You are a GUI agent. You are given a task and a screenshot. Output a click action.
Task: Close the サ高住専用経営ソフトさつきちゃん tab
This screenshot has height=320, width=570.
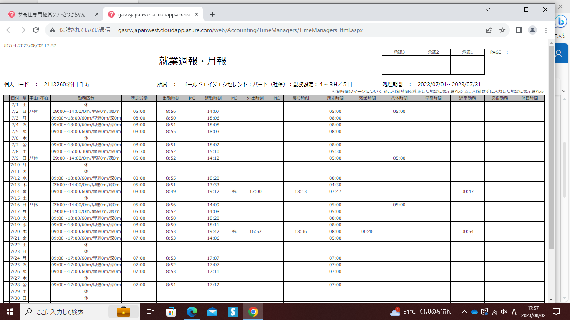(x=97, y=14)
